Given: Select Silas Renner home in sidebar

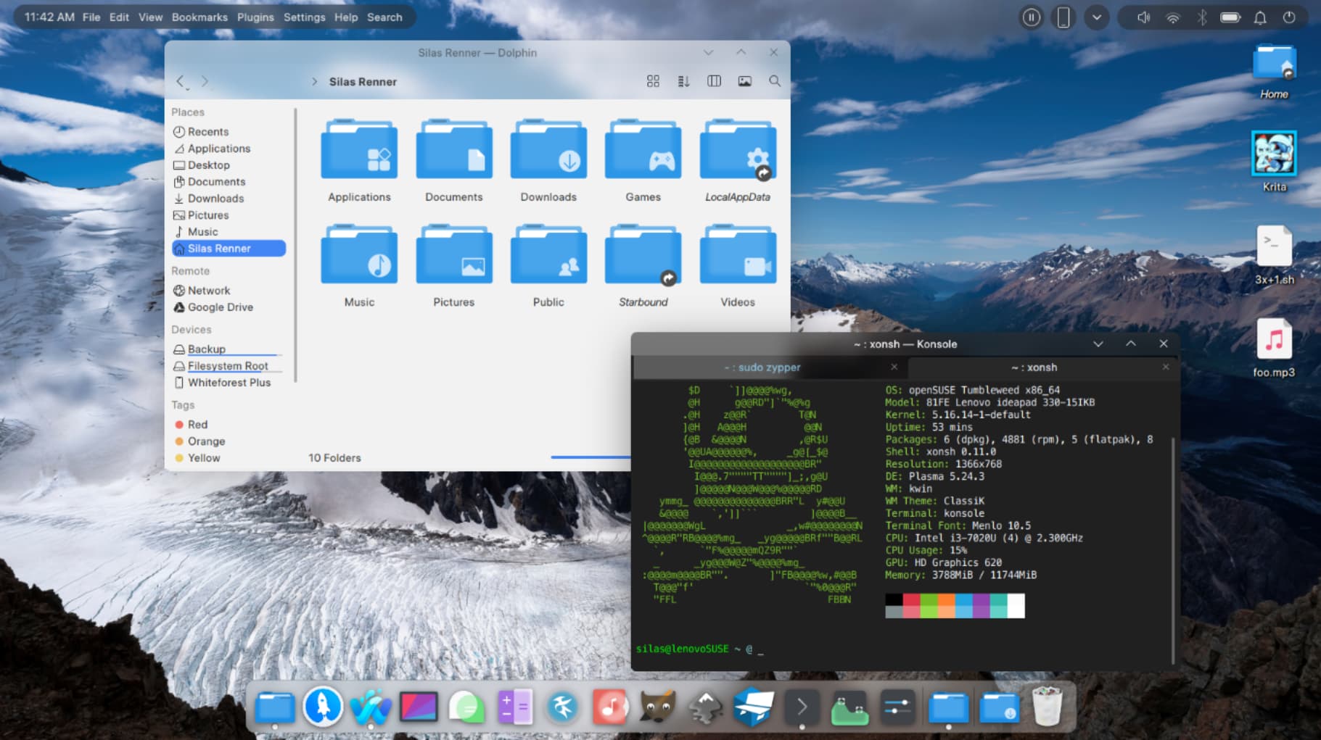Looking at the screenshot, I should [x=229, y=248].
